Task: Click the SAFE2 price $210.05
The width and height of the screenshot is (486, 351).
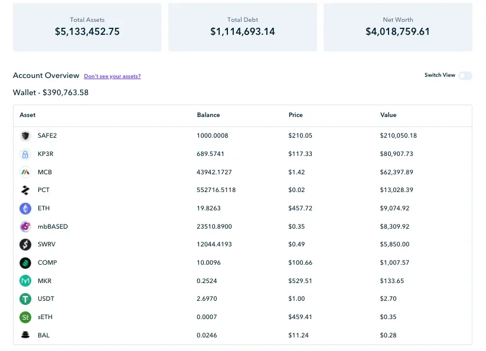Action: 300,135
